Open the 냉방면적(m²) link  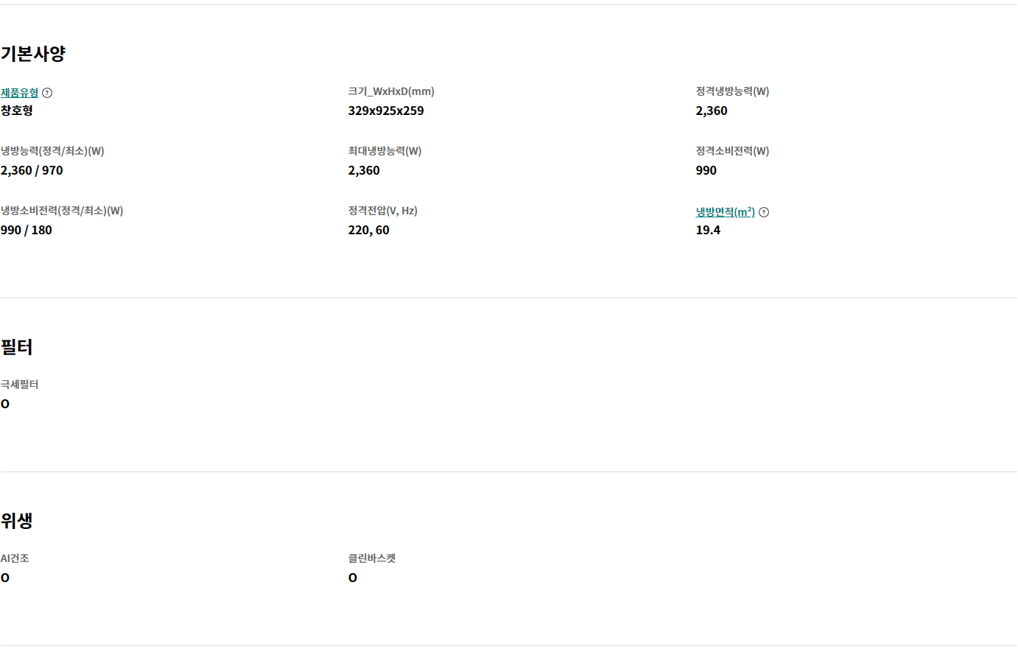coord(725,212)
